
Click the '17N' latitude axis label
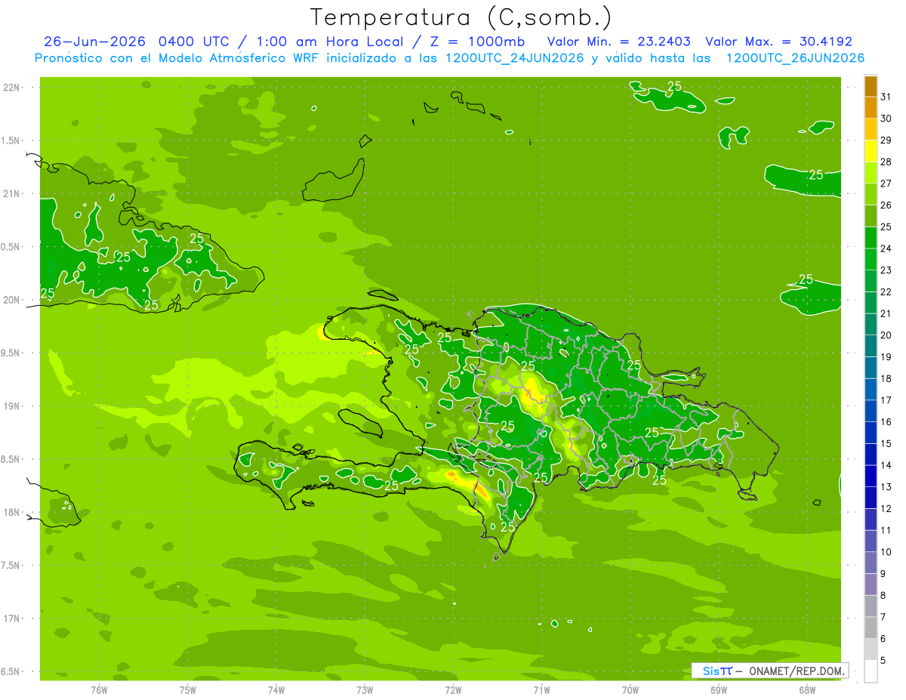click(x=11, y=618)
